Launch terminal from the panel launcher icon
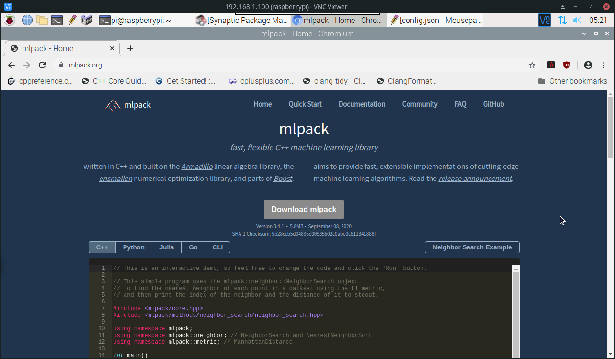 57,20
